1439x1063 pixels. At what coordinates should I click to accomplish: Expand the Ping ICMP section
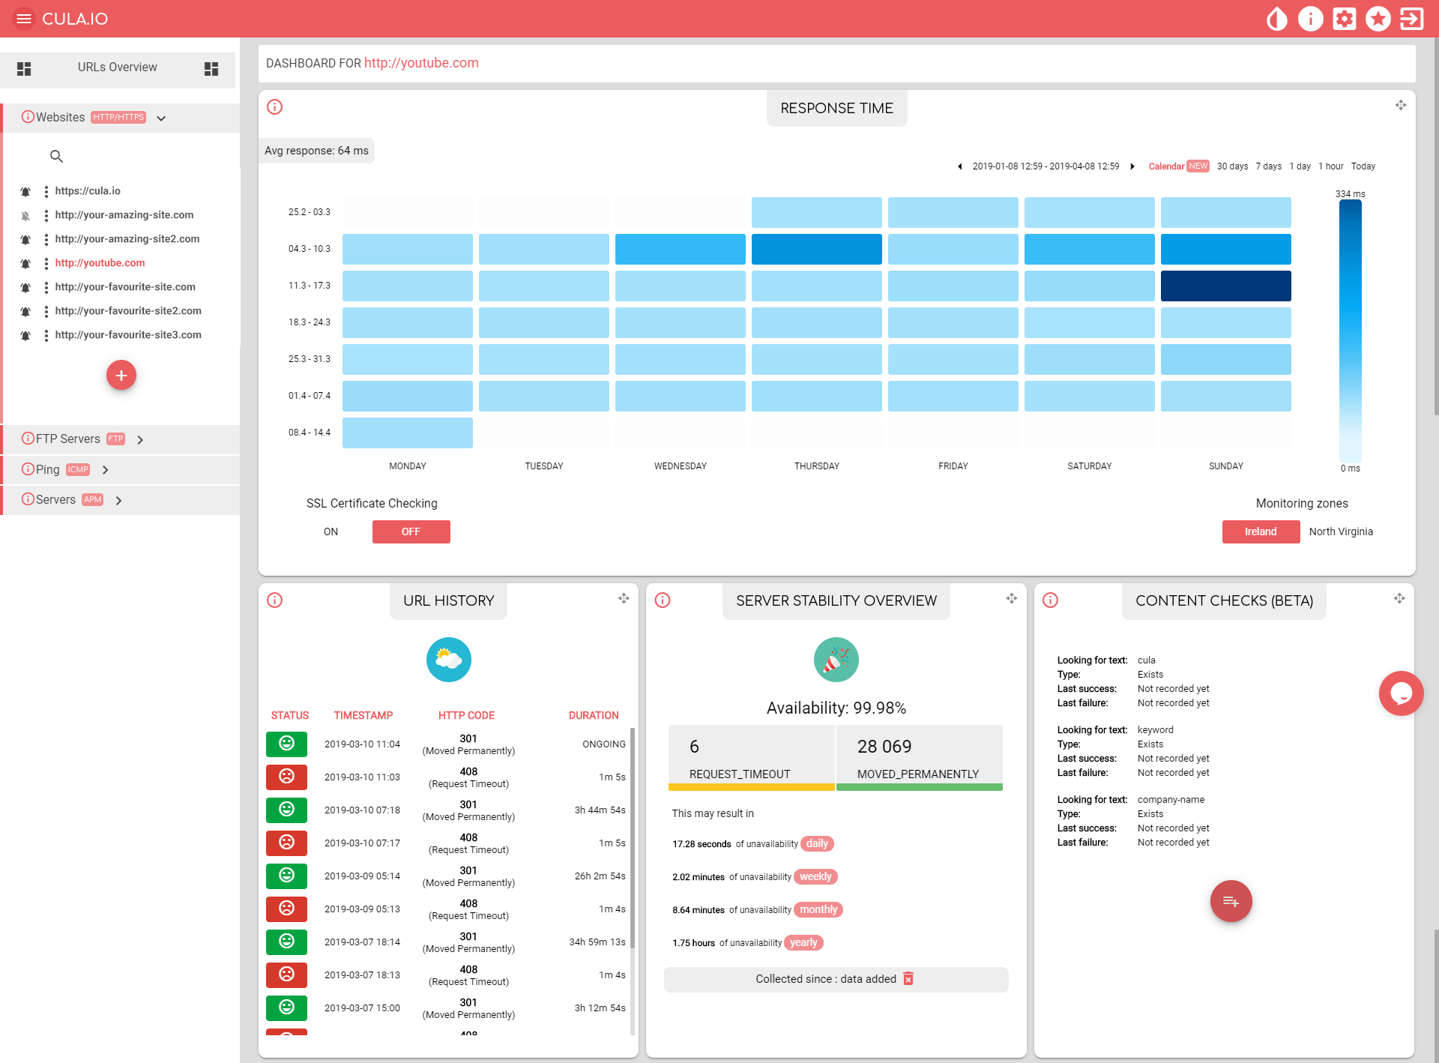106,470
